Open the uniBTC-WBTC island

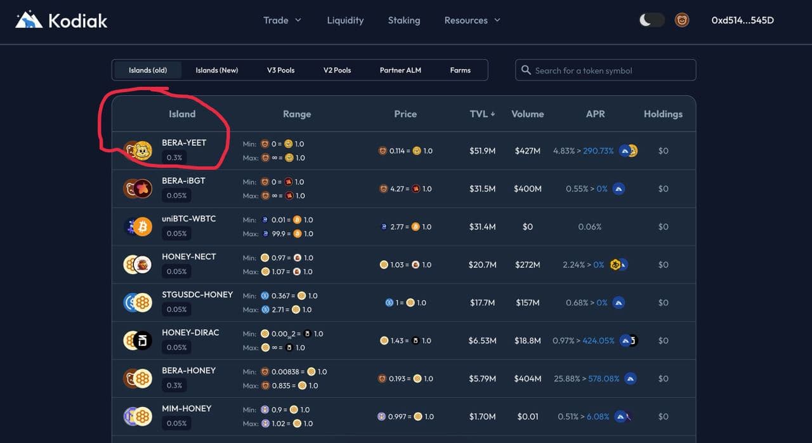(x=403, y=227)
